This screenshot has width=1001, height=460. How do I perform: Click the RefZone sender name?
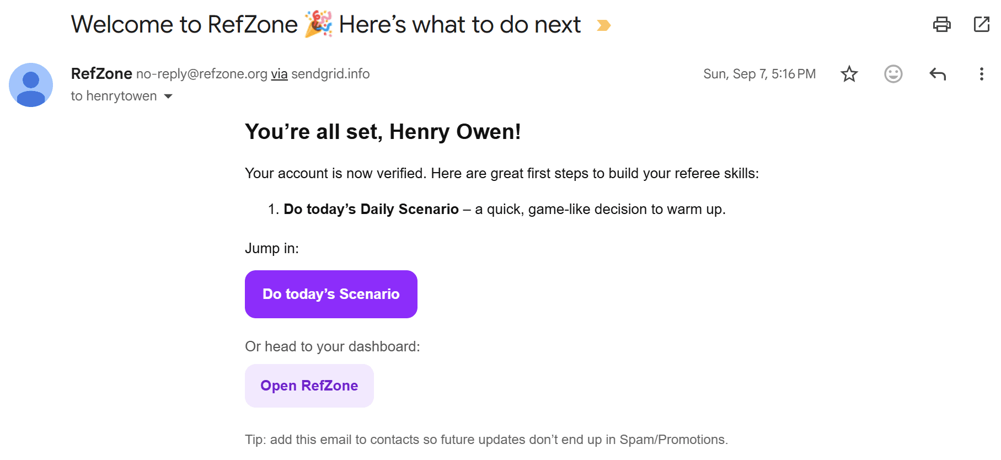coord(101,73)
